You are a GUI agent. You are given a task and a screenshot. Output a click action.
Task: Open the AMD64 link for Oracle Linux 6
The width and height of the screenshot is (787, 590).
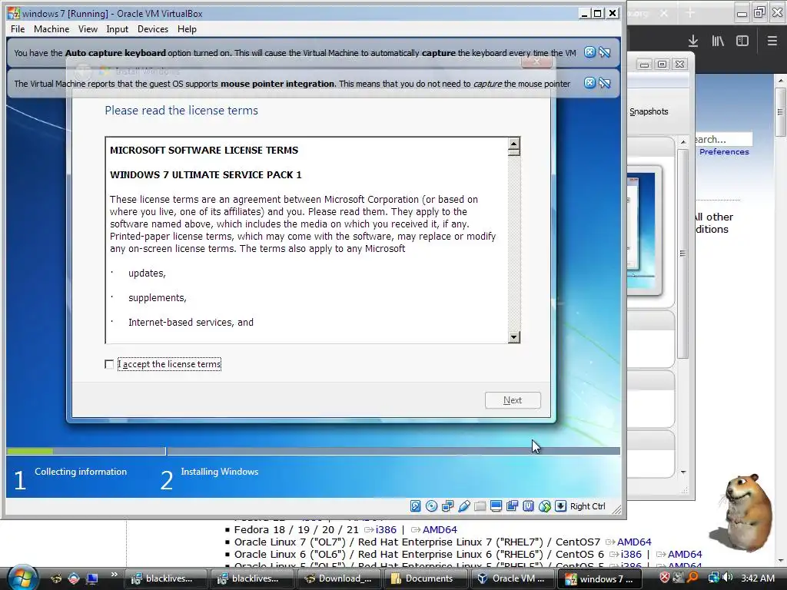pyautogui.click(x=685, y=554)
